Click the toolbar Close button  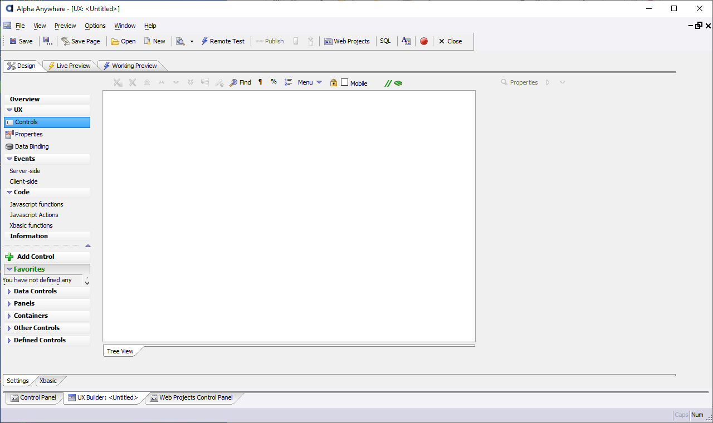pos(450,41)
